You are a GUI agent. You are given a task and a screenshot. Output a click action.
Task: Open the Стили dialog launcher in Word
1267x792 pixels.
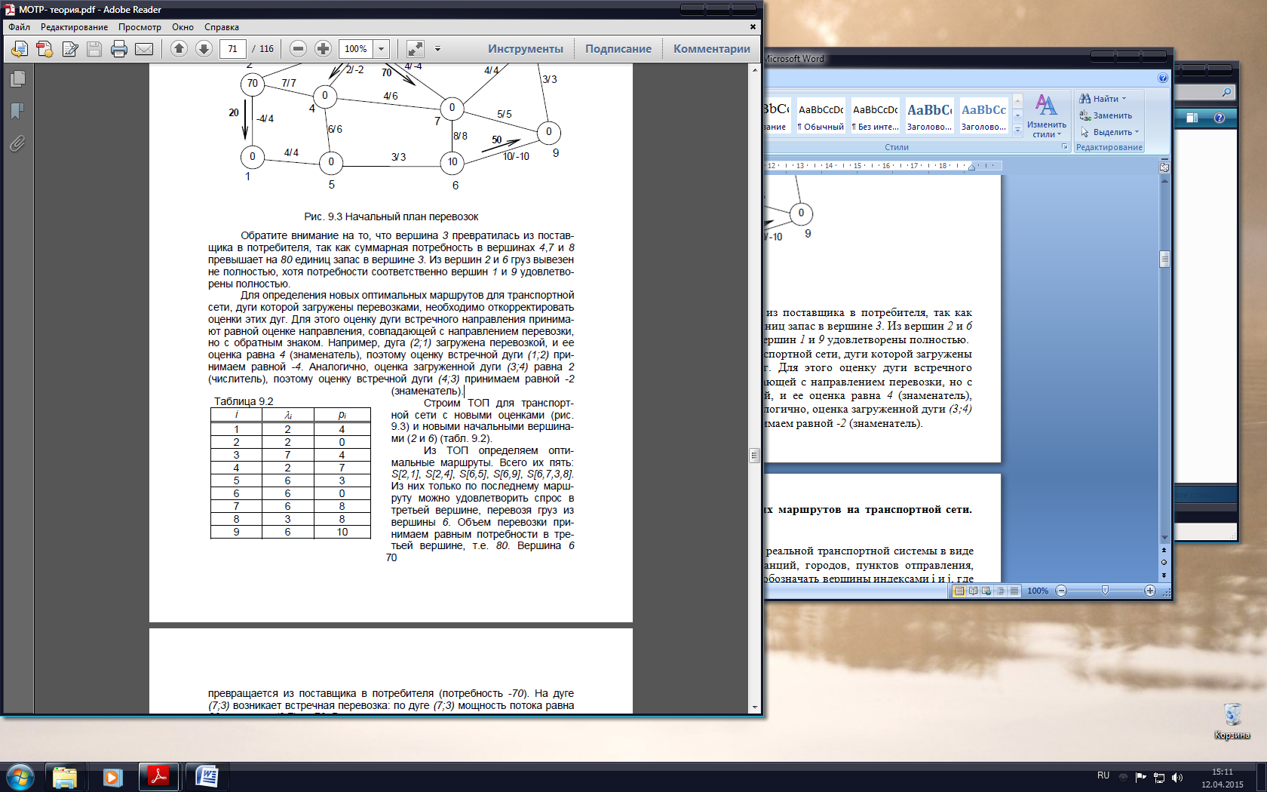[1064, 147]
